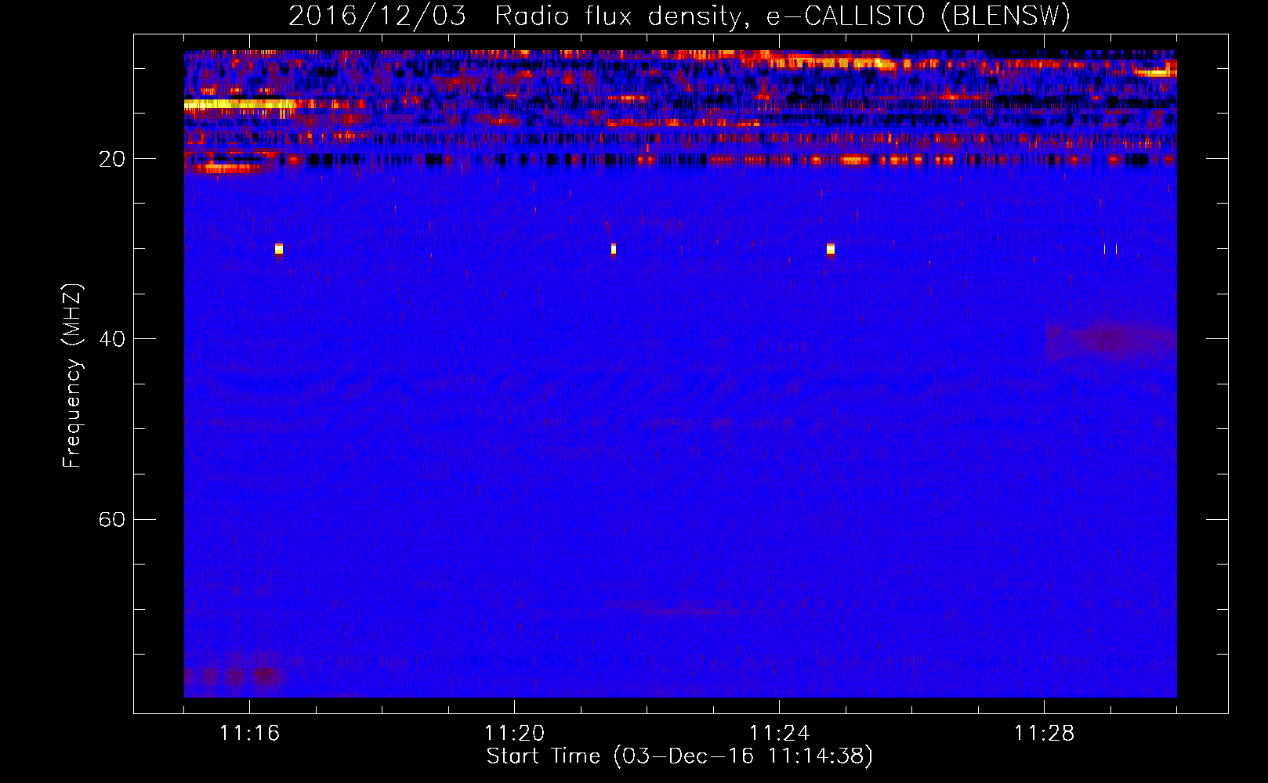The width and height of the screenshot is (1268, 783).
Task: Click the bright burst marker near 11:16
Action: pos(279,250)
